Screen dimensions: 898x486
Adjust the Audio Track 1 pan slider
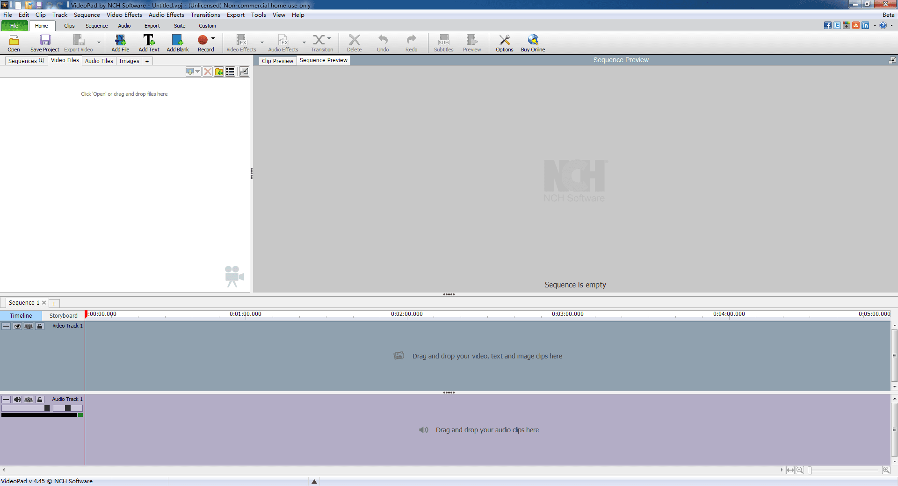pyautogui.click(x=68, y=408)
